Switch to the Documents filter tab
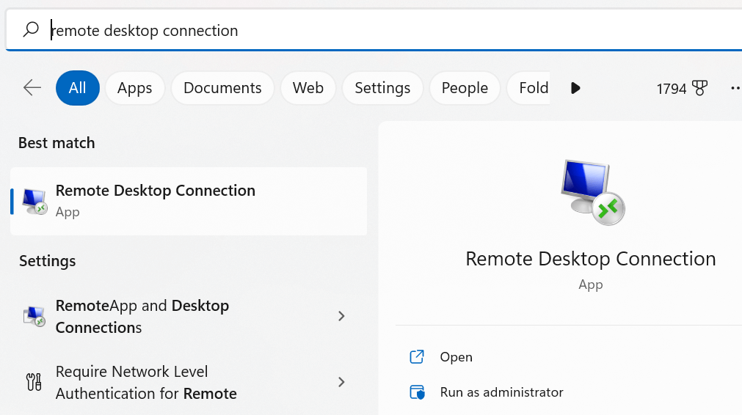Image resolution: width=742 pixels, height=415 pixels. (x=222, y=88)
